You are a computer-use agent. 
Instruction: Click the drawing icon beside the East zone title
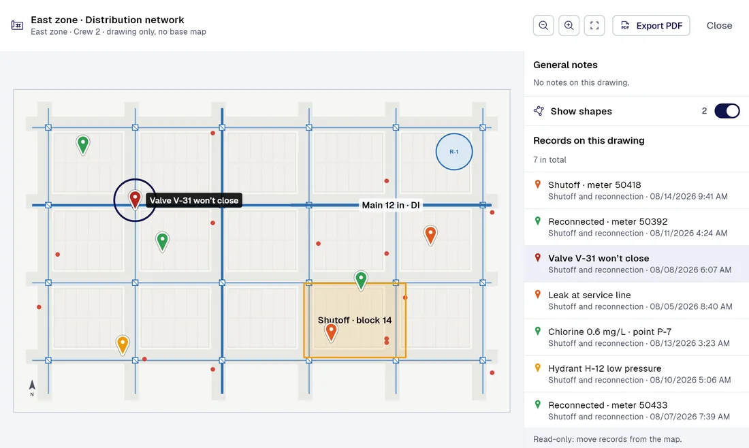tap(17, 25)
